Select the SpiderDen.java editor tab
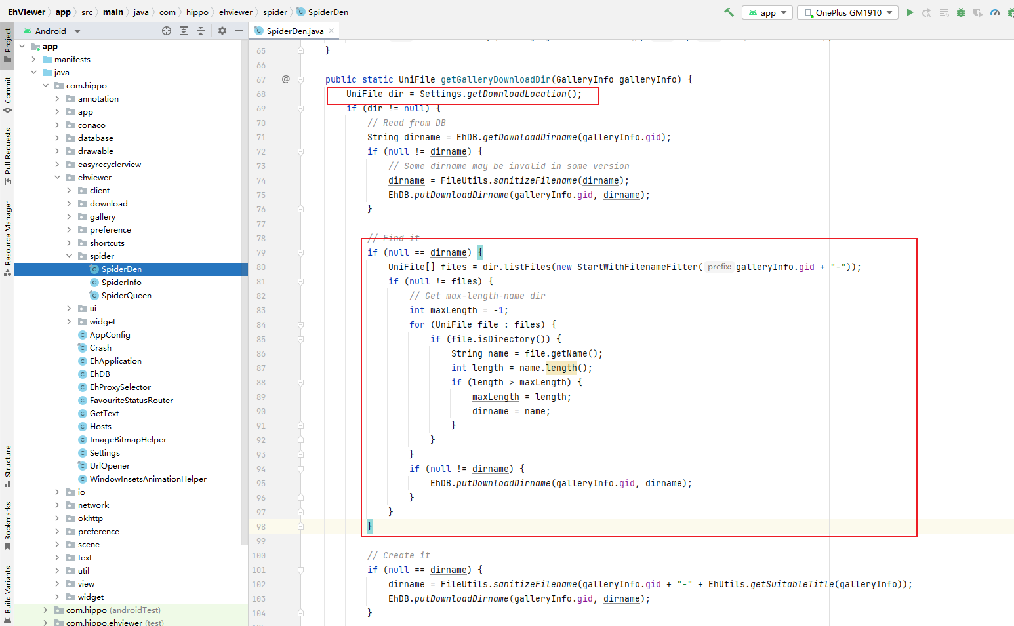Screen dimensions: 1014x626 294,31
